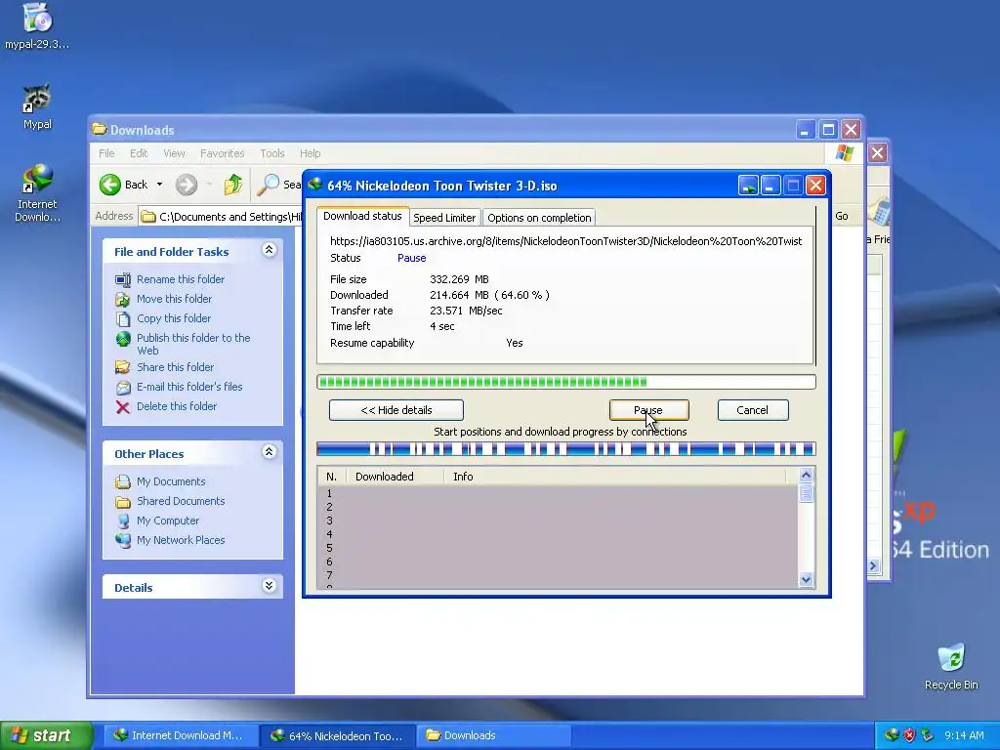The height and width of the screenshot is (750, 1000).
Task: Click the << Hide details button
Action: (396, 410)
